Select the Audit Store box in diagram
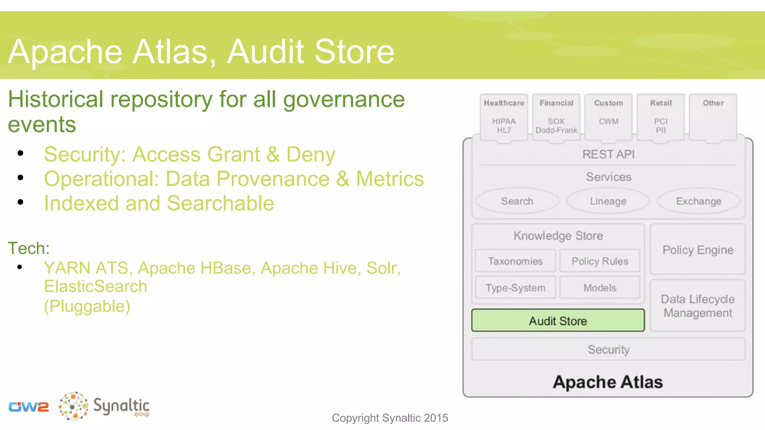Screen dimensions: 765x430 click(558, 321)
